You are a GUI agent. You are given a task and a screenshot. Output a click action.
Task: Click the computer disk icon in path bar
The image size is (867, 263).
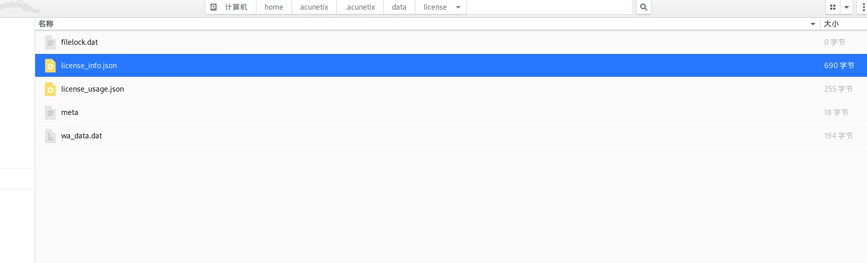214,7
